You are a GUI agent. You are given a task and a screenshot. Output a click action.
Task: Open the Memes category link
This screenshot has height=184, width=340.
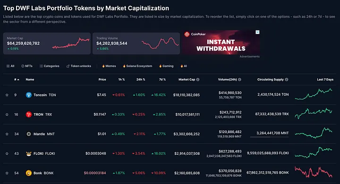pos(109,66)
